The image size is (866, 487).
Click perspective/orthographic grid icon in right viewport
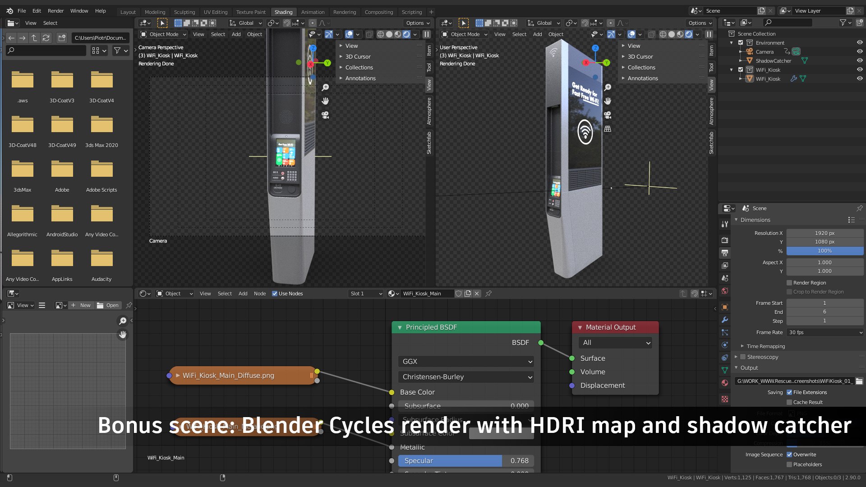click(x=608, y=129)
